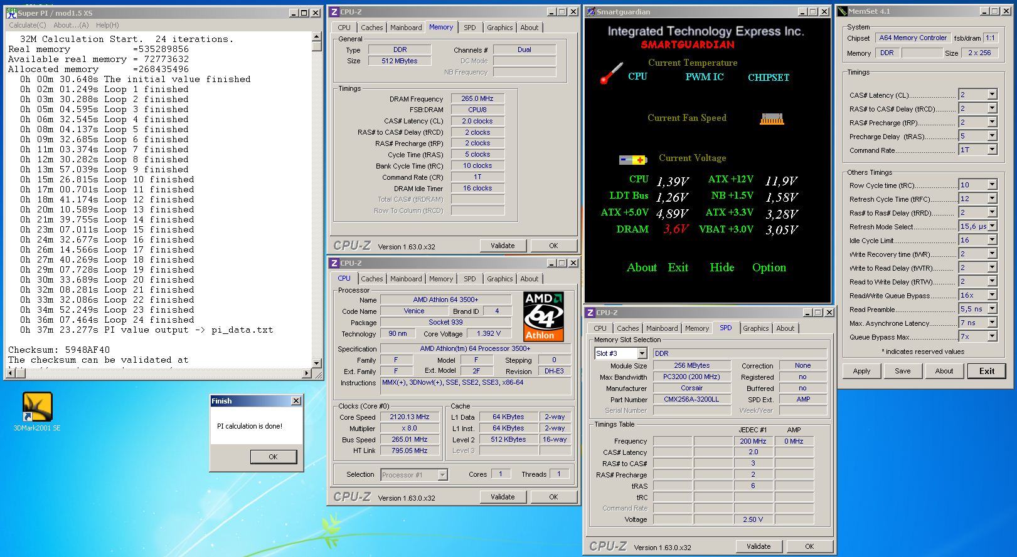Click the Option link in Smartguardian

coord(769,268)
